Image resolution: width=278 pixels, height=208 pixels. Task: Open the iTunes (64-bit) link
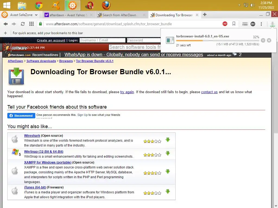35,187
